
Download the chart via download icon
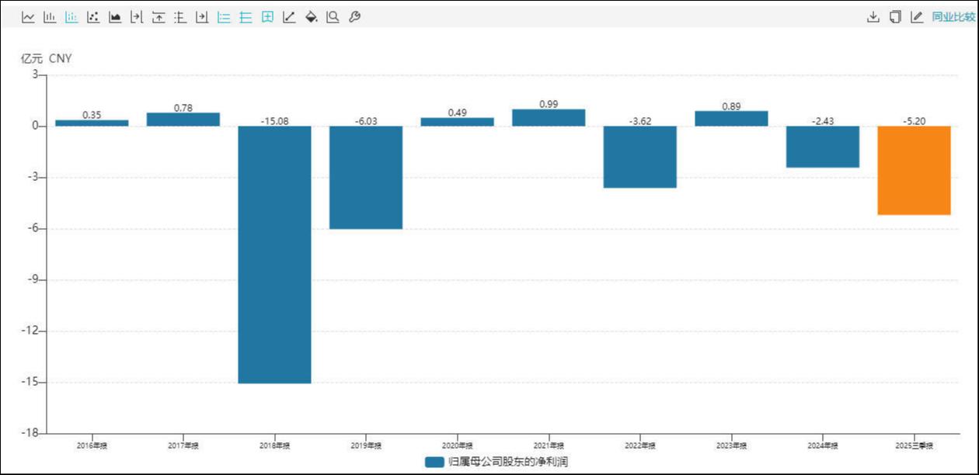click(873, 17)
